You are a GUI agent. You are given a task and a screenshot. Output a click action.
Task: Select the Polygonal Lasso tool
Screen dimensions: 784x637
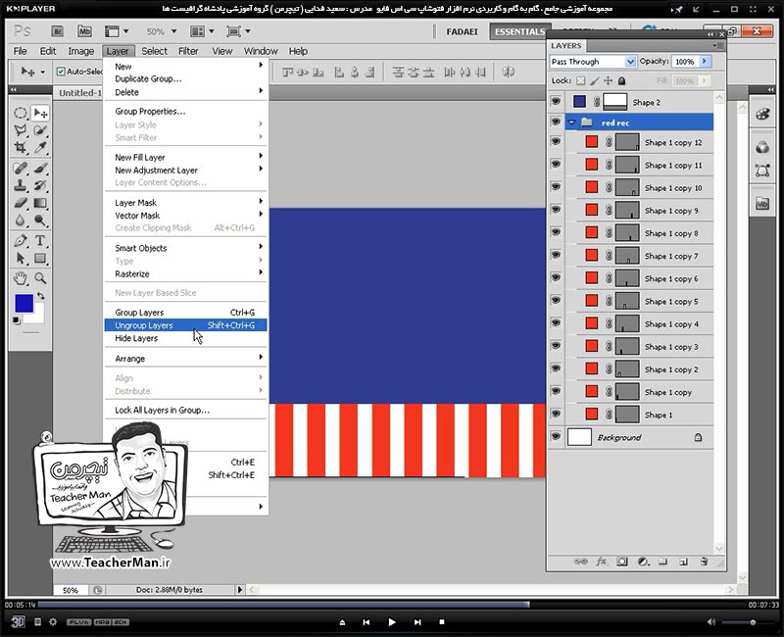point(20,130)
